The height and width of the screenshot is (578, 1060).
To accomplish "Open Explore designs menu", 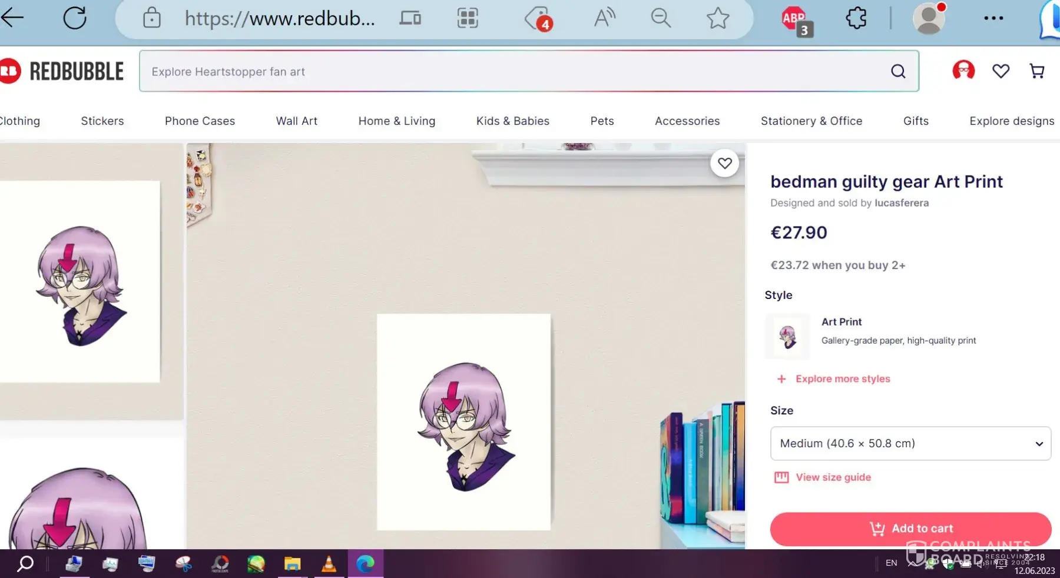I will [1012, 121].
